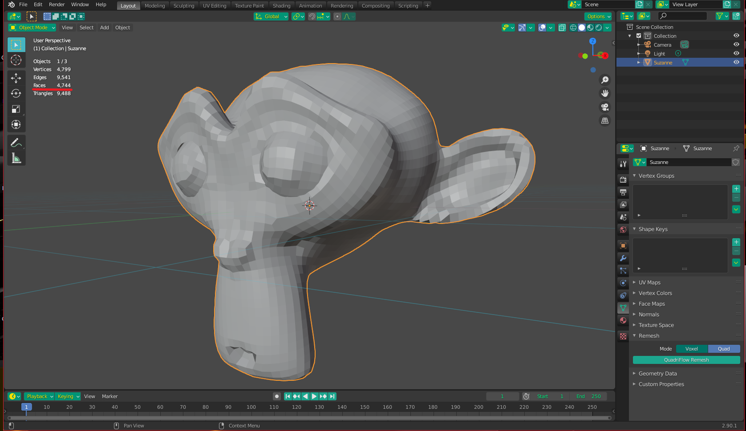Open Keying dropdown in timeline
Image resolution: width=746 pixels, height=431 pixels.
[x=68, y=396]
